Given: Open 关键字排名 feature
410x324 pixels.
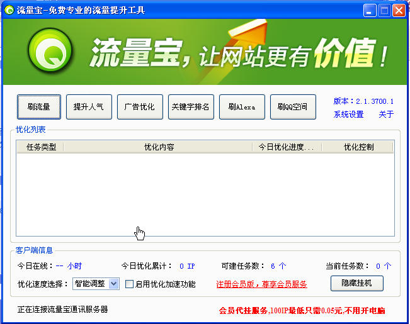Looking at the screenshot, I should [x=191, y=107].
